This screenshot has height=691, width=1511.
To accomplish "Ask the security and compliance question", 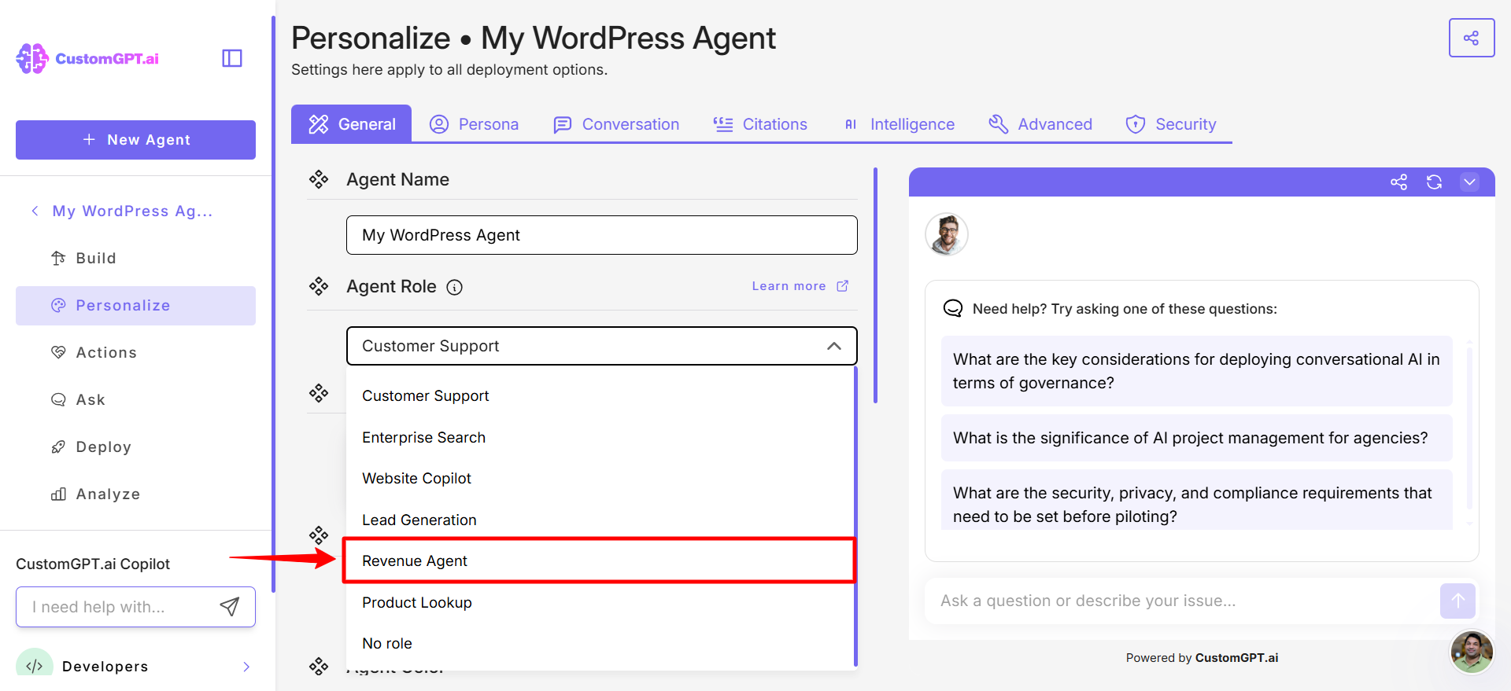I will click(1196, 500).
